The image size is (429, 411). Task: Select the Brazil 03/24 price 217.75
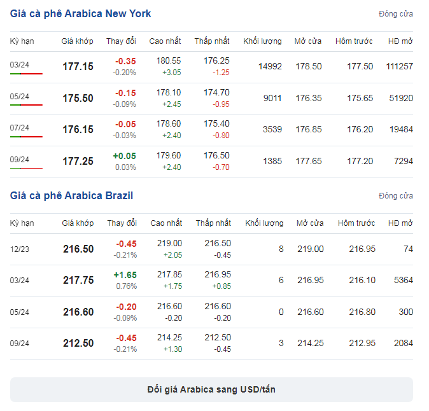click(78, 281)
